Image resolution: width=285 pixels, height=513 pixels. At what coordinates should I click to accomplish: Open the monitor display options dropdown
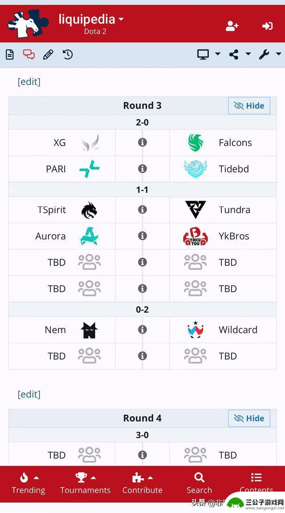click(208, 54)
